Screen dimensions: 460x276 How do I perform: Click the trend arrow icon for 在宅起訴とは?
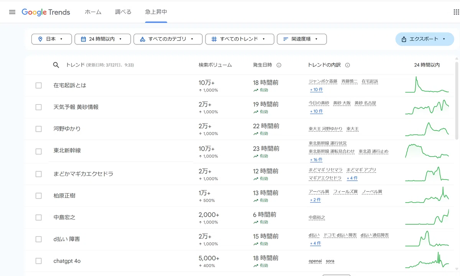tap(256, 90)
